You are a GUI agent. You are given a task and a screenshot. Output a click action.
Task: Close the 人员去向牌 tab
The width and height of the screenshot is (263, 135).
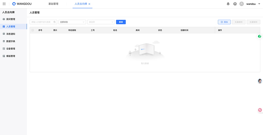tap(89, 4)
